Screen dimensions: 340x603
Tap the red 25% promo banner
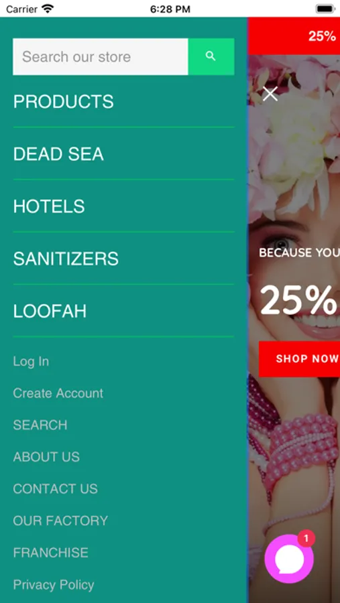pyautogui.click(x=294, y=36)
